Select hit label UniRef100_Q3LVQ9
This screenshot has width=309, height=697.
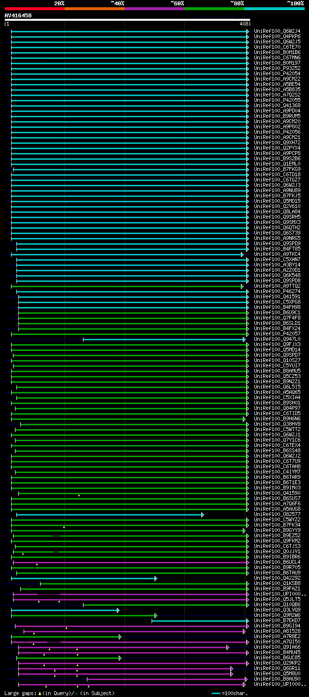277,610
